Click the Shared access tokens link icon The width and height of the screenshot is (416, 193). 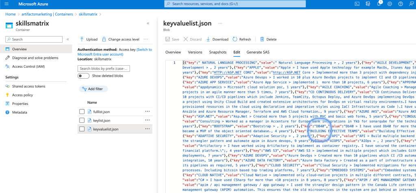[7, 86]
